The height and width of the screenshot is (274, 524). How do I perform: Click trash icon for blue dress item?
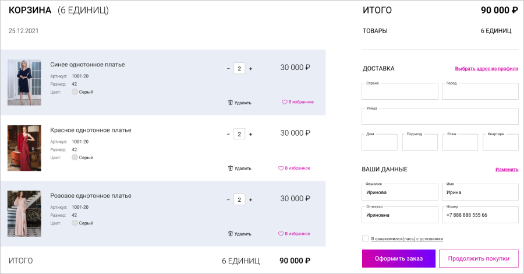pyautogui.click(x=231, y=103)
